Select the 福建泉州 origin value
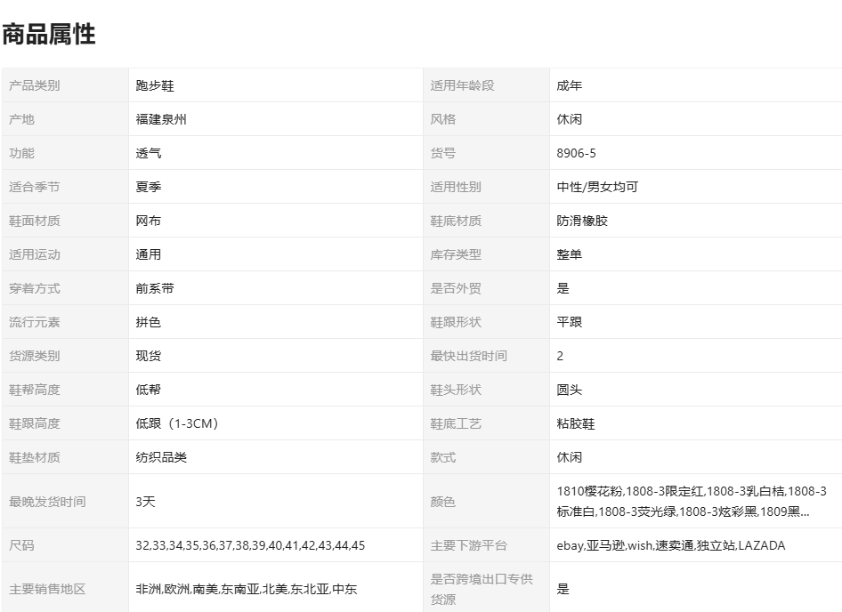This screenshot has height=612, width=842. pyautogui.click(x=161, y=119)
